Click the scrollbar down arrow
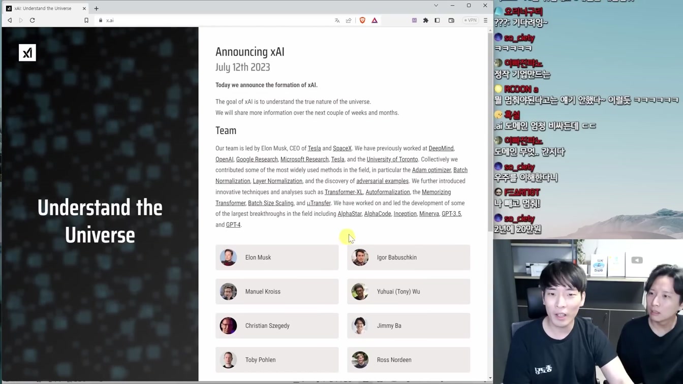 490,378
